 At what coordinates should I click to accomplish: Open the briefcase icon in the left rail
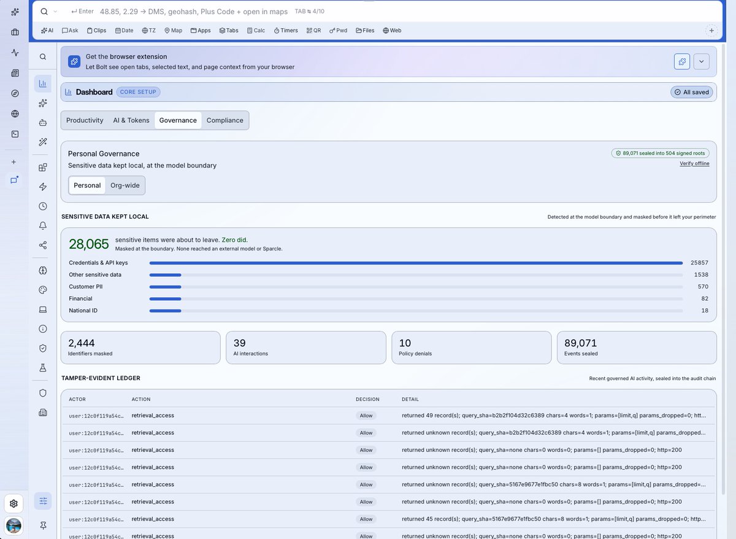point(15,32)
